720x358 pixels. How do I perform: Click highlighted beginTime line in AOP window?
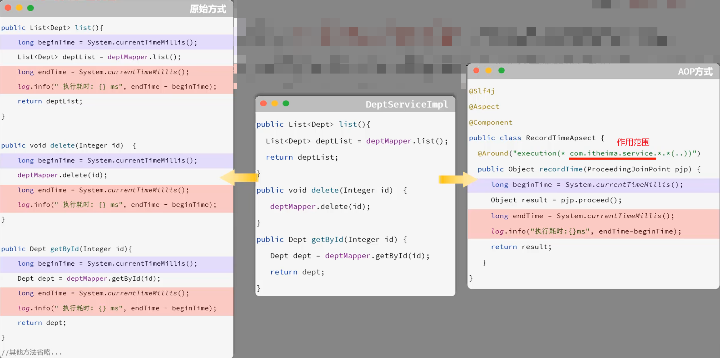pos(587,185)
